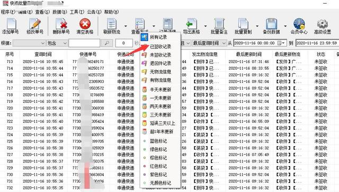Open the 包含 condition dropdown

click(x=57, y=43)
